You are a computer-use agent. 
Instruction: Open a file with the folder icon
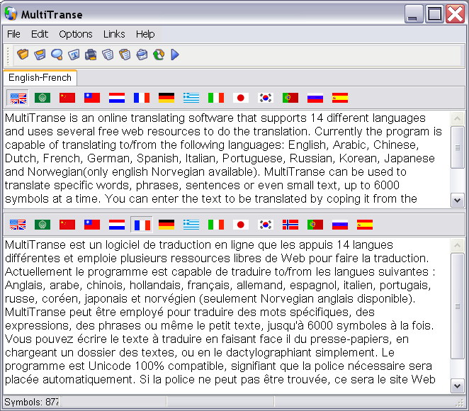[x=23, y=55]
